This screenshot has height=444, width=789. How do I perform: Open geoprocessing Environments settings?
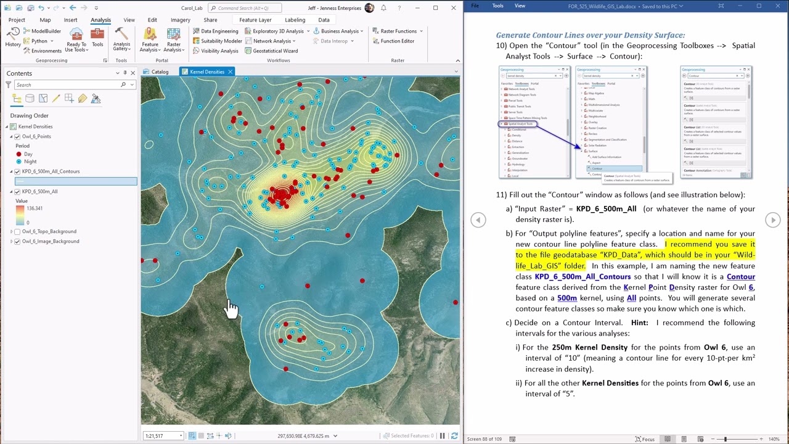click(42, 51)
